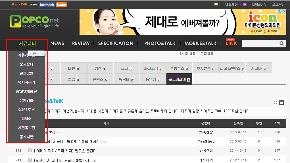Open the EXIFDB.COM link

[x=24, y=5]
